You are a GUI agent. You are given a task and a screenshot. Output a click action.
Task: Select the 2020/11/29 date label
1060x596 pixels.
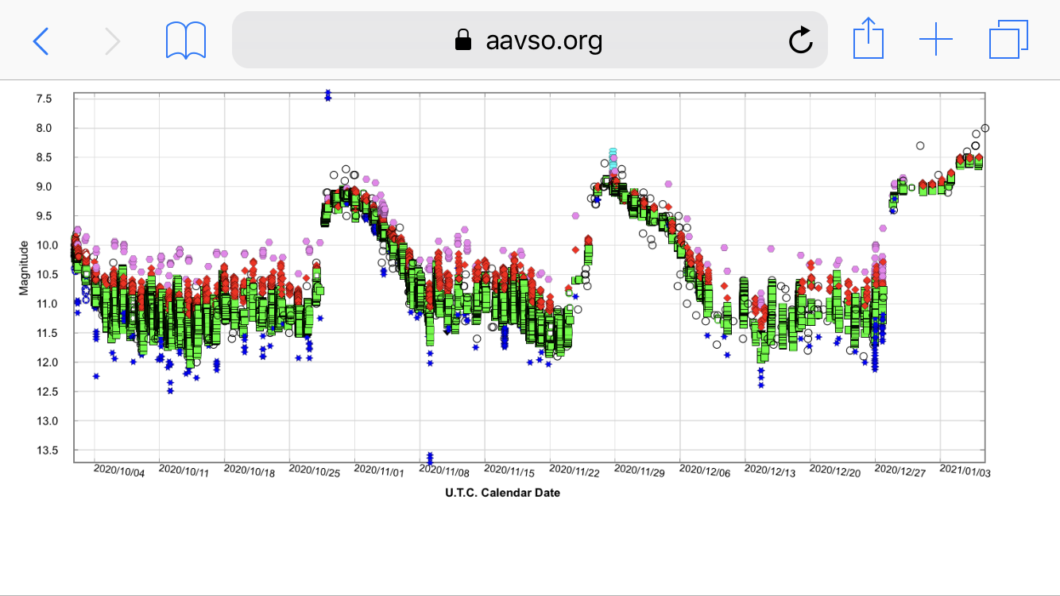(x=640, y=471)
